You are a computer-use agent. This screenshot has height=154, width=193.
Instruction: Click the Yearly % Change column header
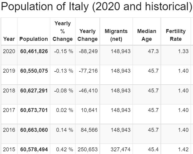63,31
